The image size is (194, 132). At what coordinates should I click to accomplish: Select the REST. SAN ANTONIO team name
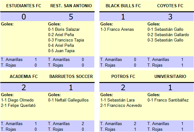[x=71, y=6]
